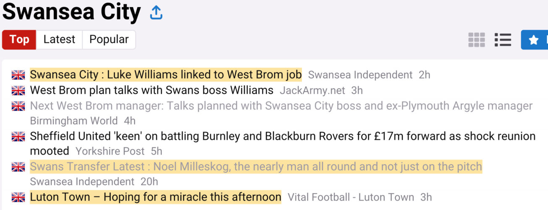Click UK flag beside Luton Town headline
548x210 pixels.
click(x=18, y=197)
